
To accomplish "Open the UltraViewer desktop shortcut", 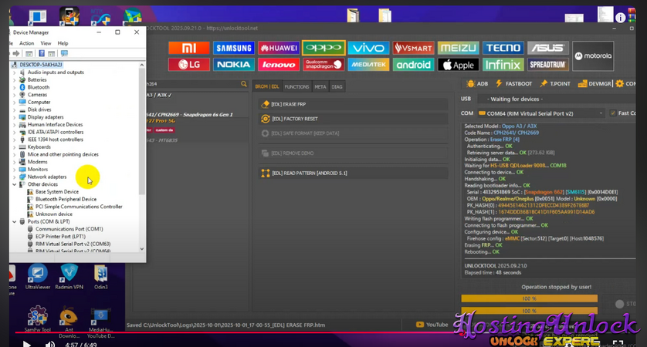I will pyautogui.click(x=38, y=276).
